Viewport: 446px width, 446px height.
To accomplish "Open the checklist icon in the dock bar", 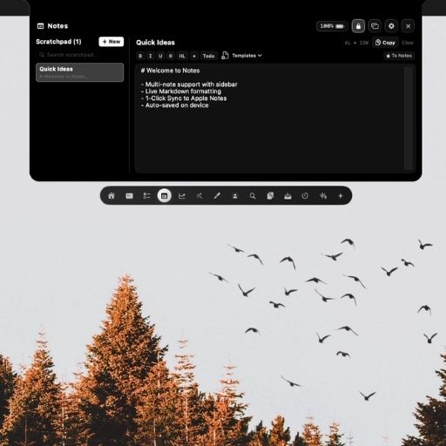I will pyautogui.click(x=146, y=196).
